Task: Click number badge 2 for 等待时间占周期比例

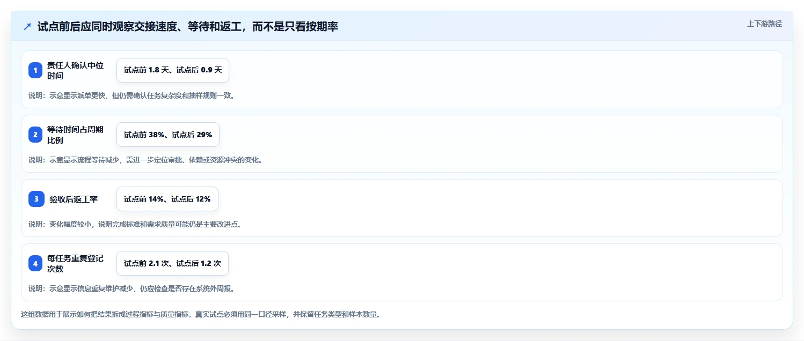Action: (35, 135)
